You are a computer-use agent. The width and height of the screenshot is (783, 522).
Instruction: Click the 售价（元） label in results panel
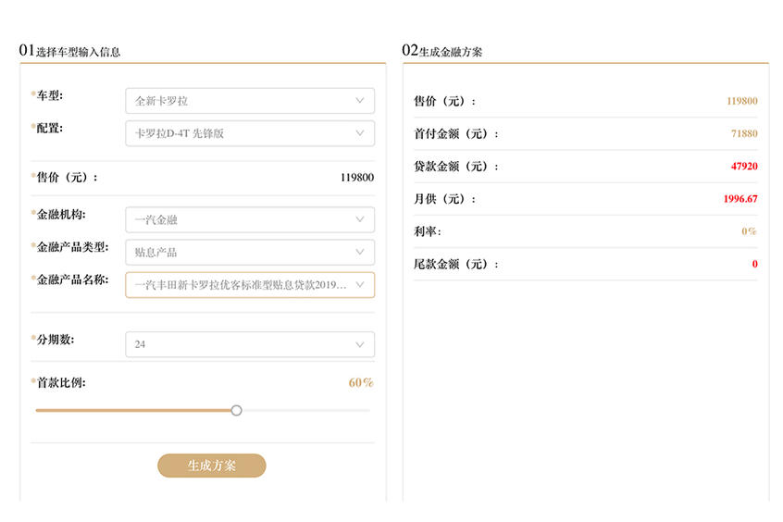point(444,102)
